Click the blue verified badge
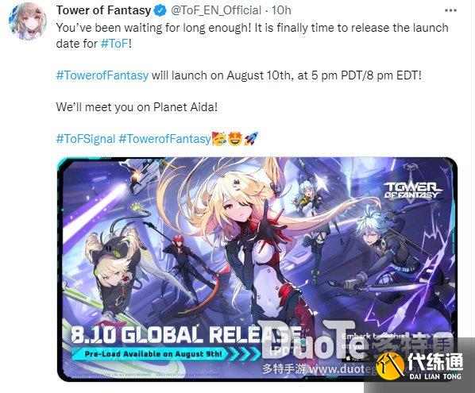The height and width of the screenshot is (393, 475). click(160, 10)
